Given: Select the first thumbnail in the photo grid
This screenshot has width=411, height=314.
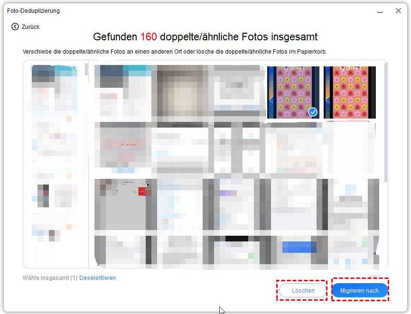Looking at the screenshot, I should click(x=122, y=92).
